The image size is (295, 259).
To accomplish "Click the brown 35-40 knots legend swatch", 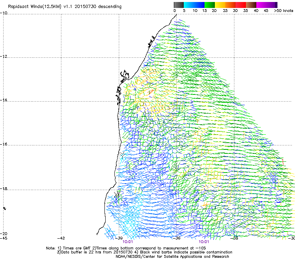I will pyautogui.click(x=251, y=5).
